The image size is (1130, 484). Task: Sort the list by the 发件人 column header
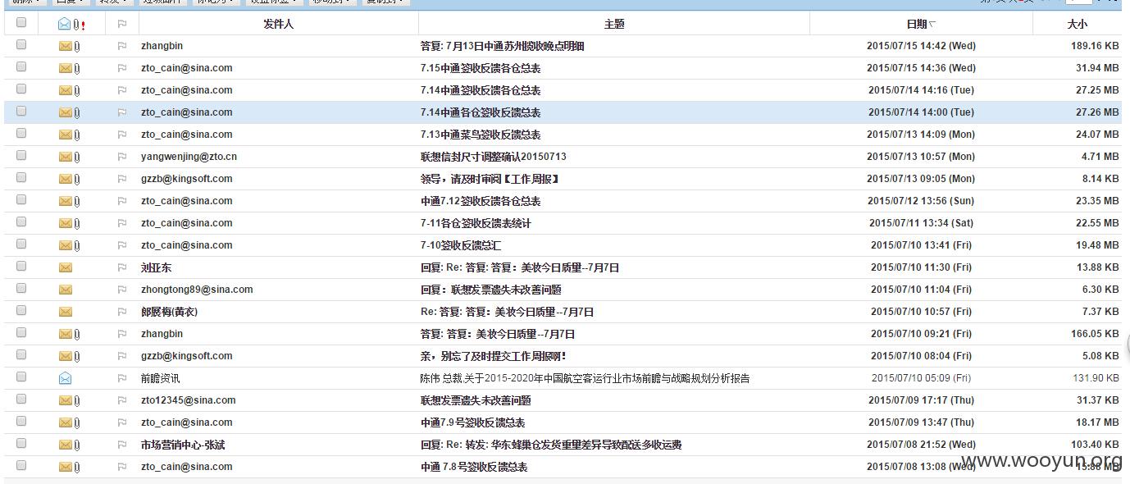278,24
